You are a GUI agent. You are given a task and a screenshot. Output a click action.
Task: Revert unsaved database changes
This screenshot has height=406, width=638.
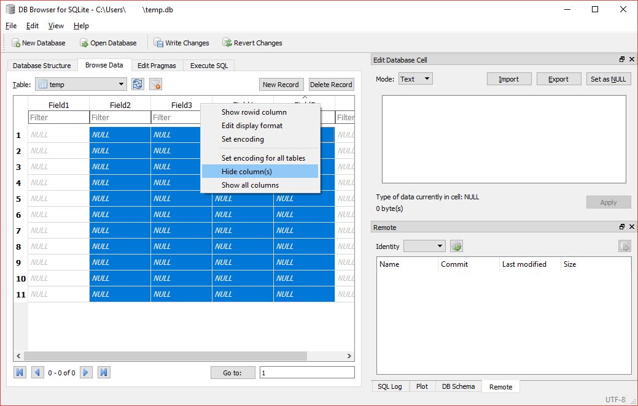point(252,42)
